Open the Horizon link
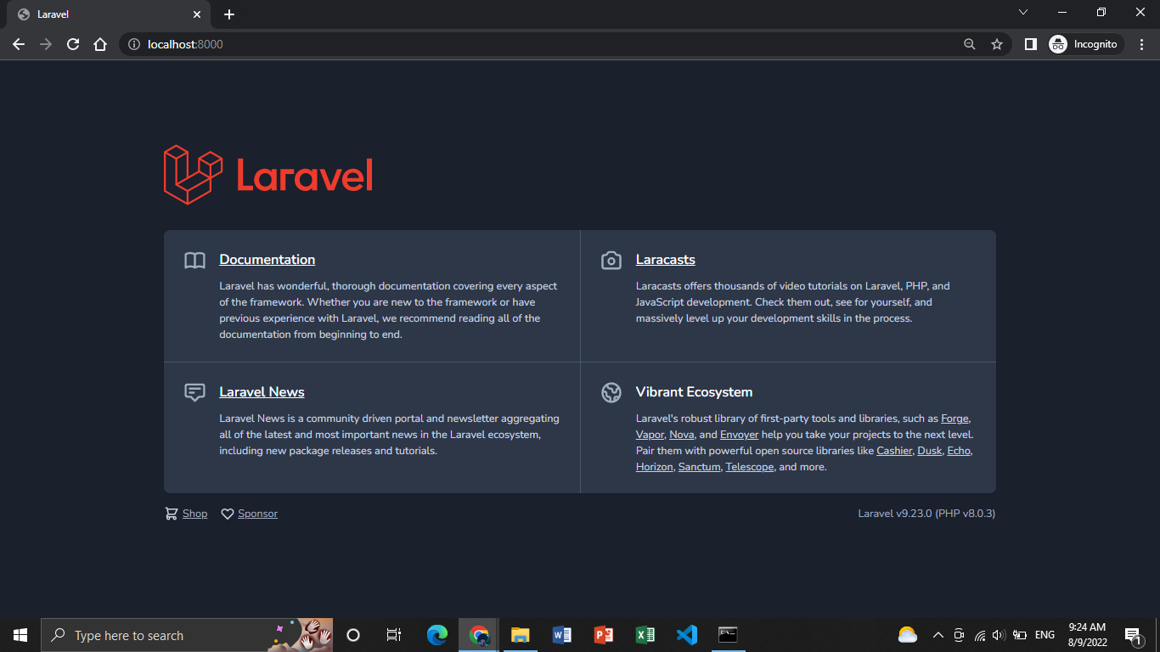 (655, 467)
